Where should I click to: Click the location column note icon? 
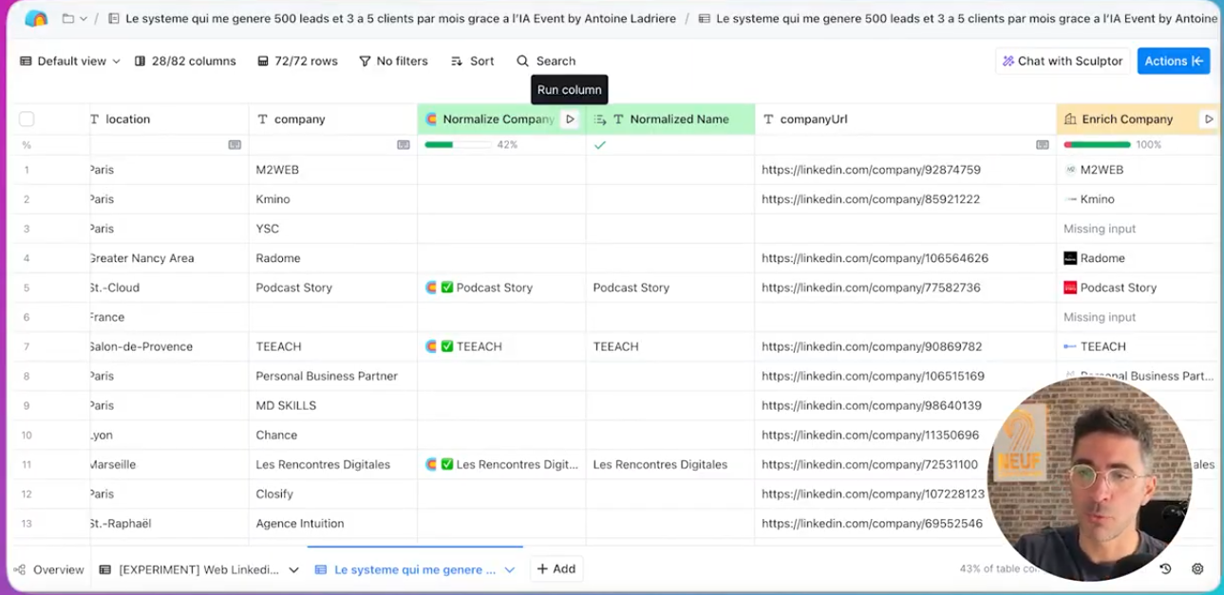(x=235, y=145)
